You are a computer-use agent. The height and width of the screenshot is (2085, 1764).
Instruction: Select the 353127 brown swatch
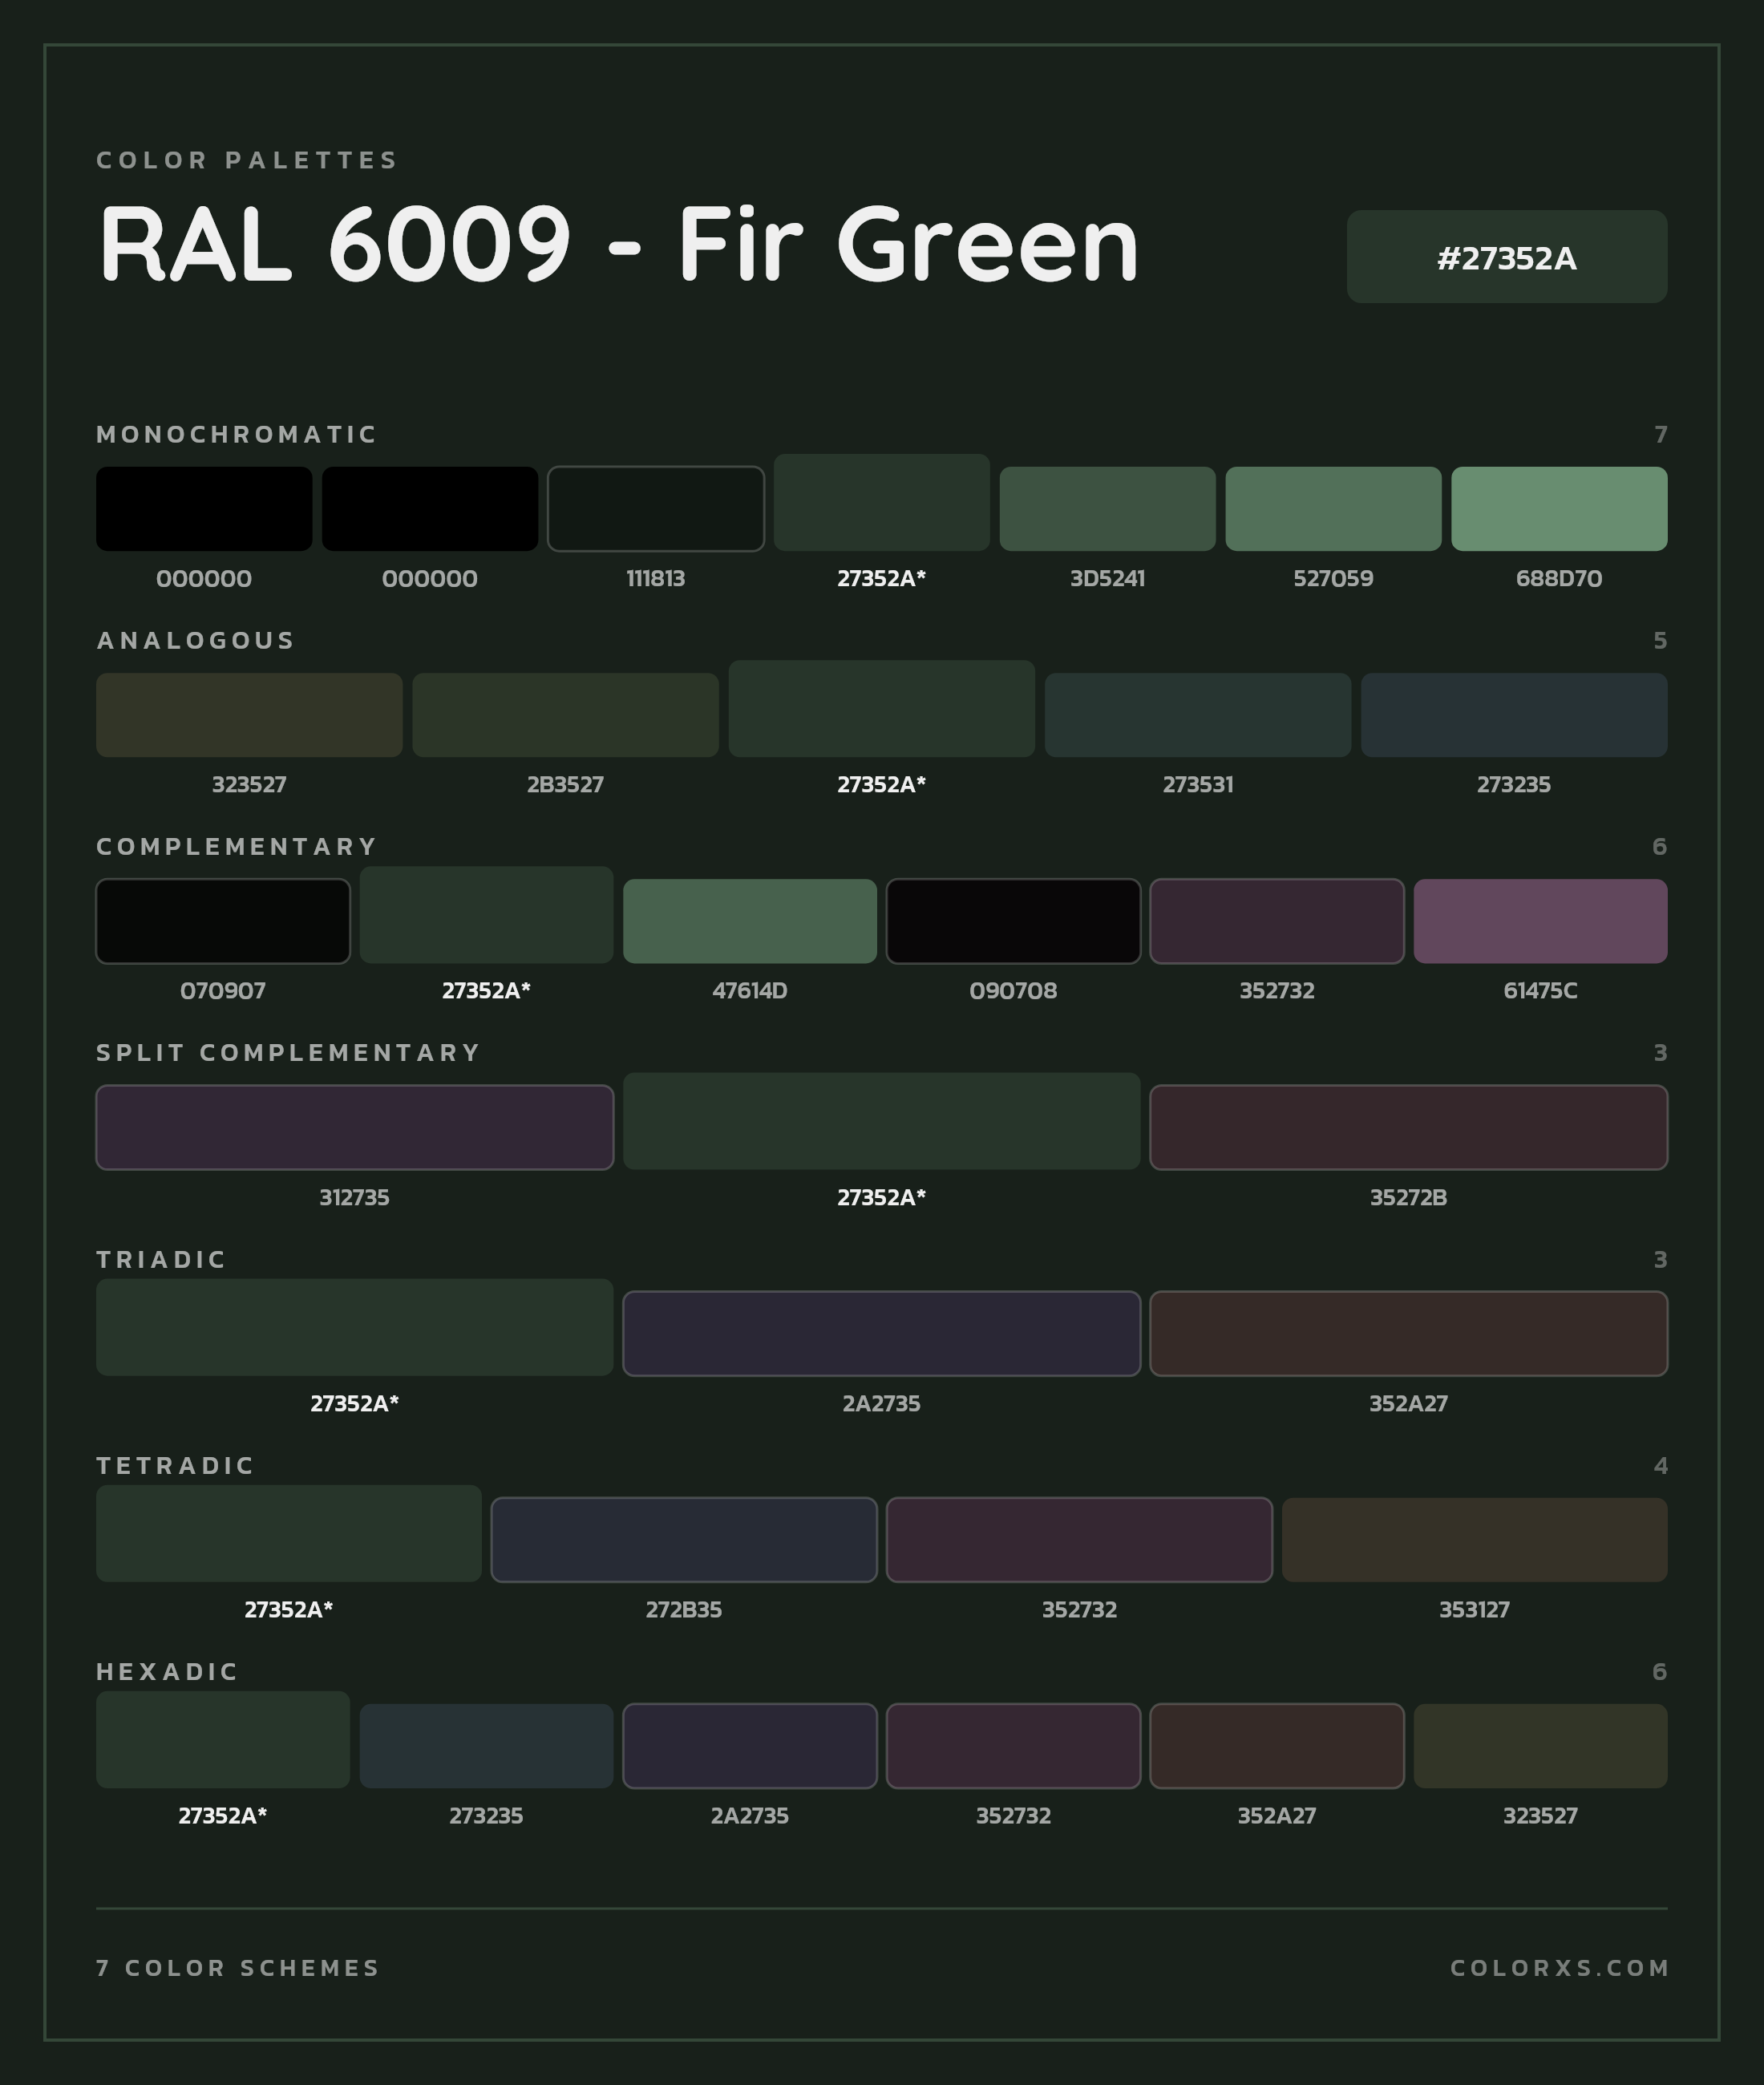pos(1474,1540)
